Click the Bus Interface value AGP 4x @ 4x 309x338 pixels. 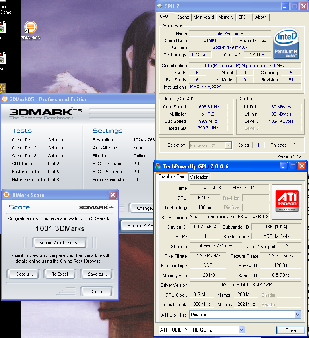pos(276,236)
